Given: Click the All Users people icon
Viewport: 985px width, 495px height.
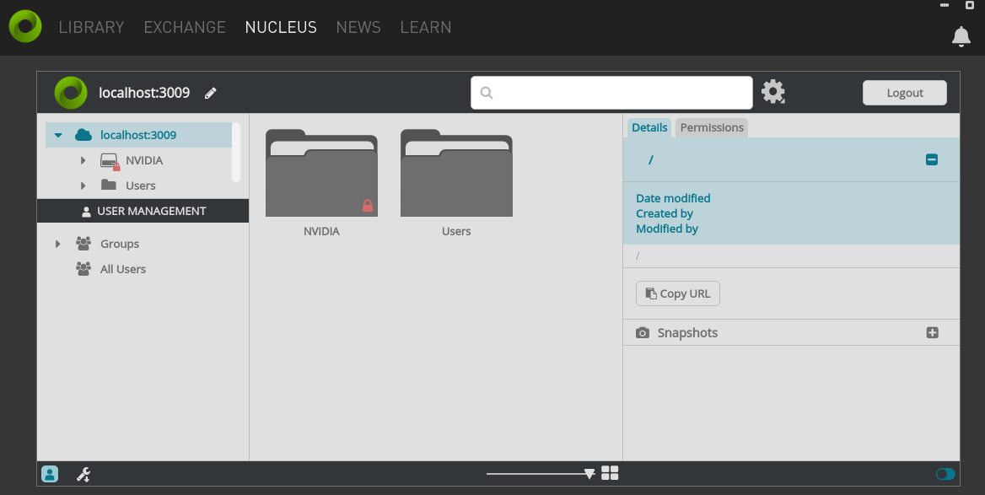Looking at the screenshot, I should click(x=83, y=268).
